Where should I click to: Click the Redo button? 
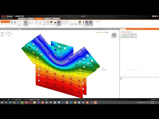point(20,23)
